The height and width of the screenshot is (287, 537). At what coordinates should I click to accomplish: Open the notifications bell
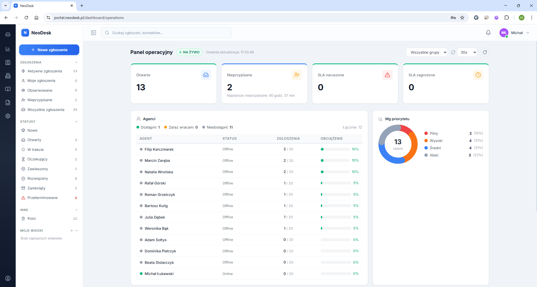coord(488,33)
